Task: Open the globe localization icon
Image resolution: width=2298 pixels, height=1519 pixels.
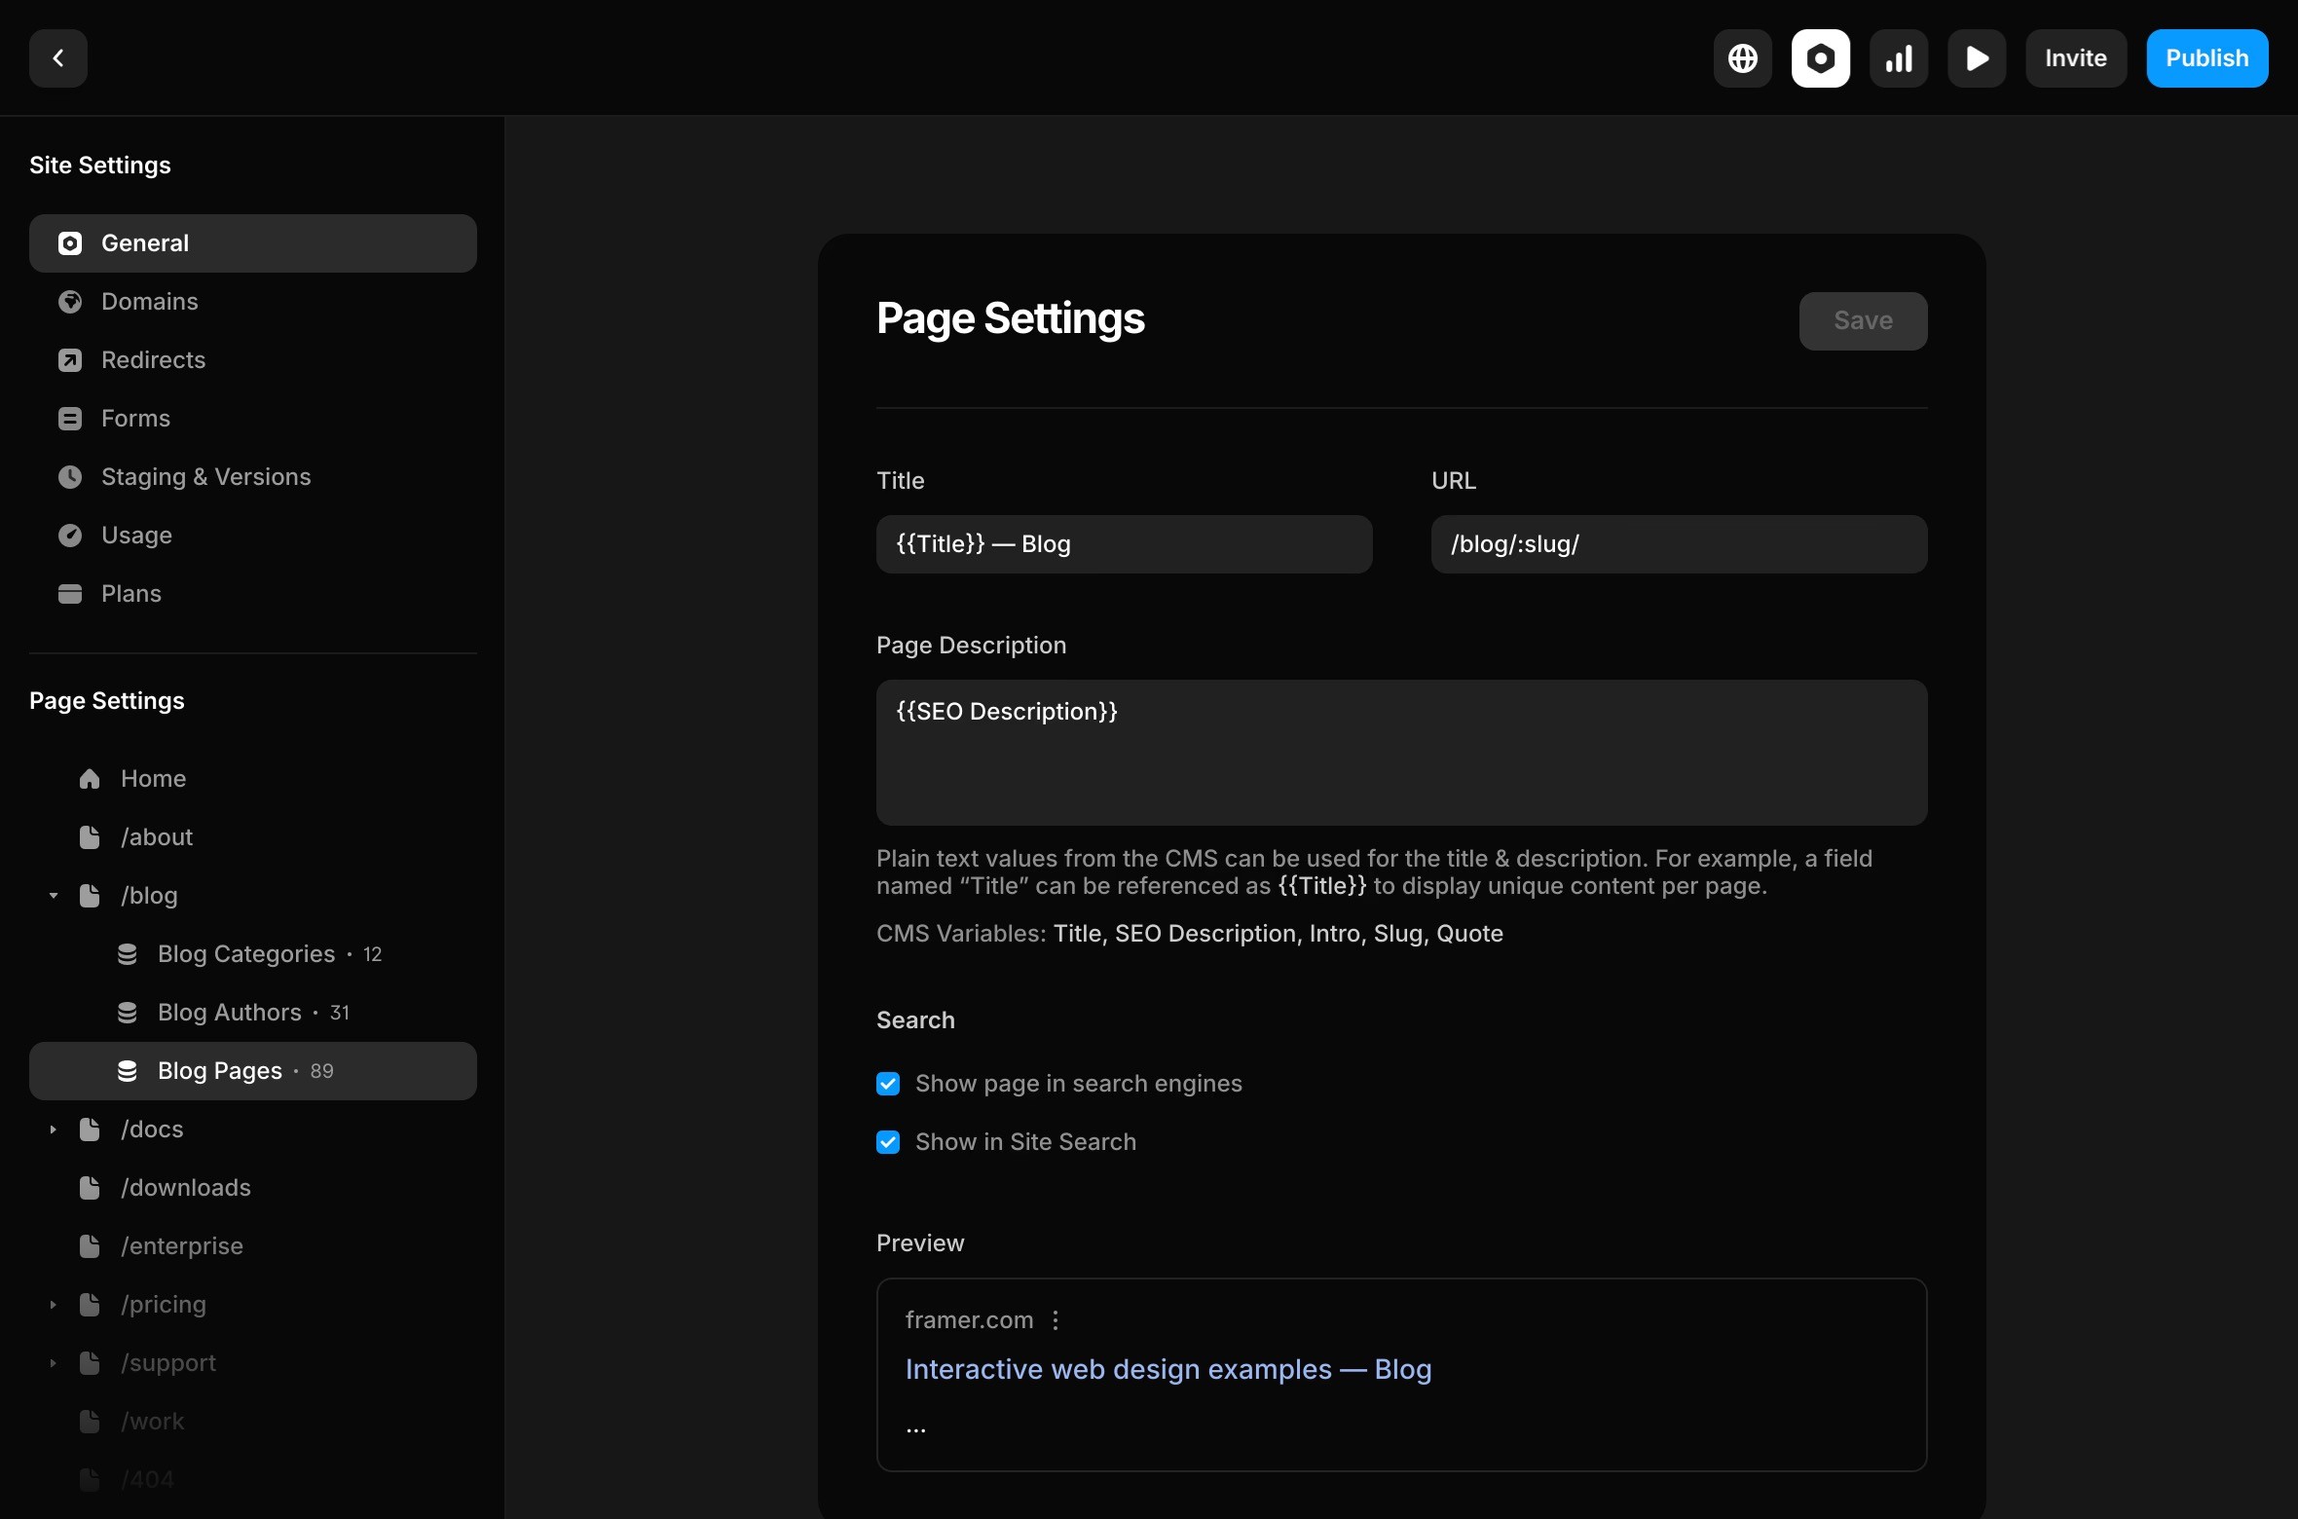Action: click(1742, 58)
